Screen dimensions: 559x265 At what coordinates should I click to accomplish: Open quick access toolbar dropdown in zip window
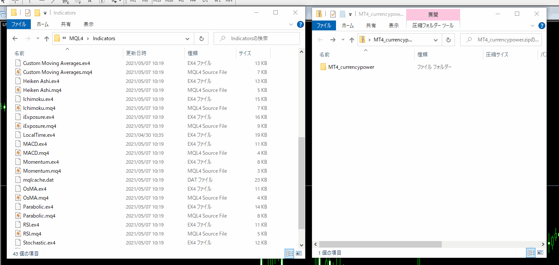pos(350,14)
